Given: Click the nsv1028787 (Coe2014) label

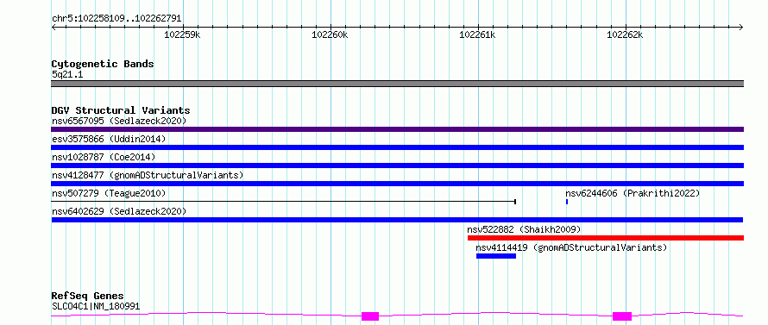Looking at the screenshot, I should 104,157.
